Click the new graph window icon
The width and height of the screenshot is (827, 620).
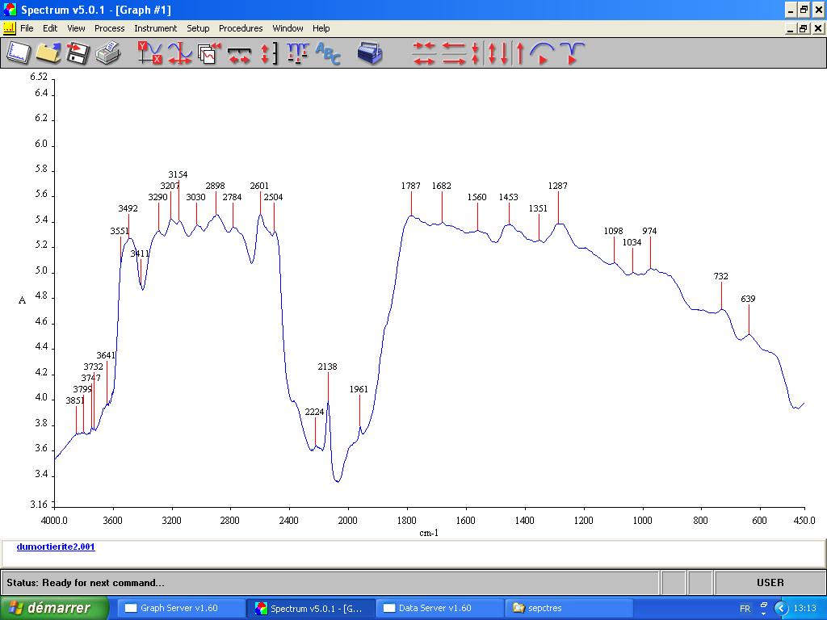tap(18, 53)
